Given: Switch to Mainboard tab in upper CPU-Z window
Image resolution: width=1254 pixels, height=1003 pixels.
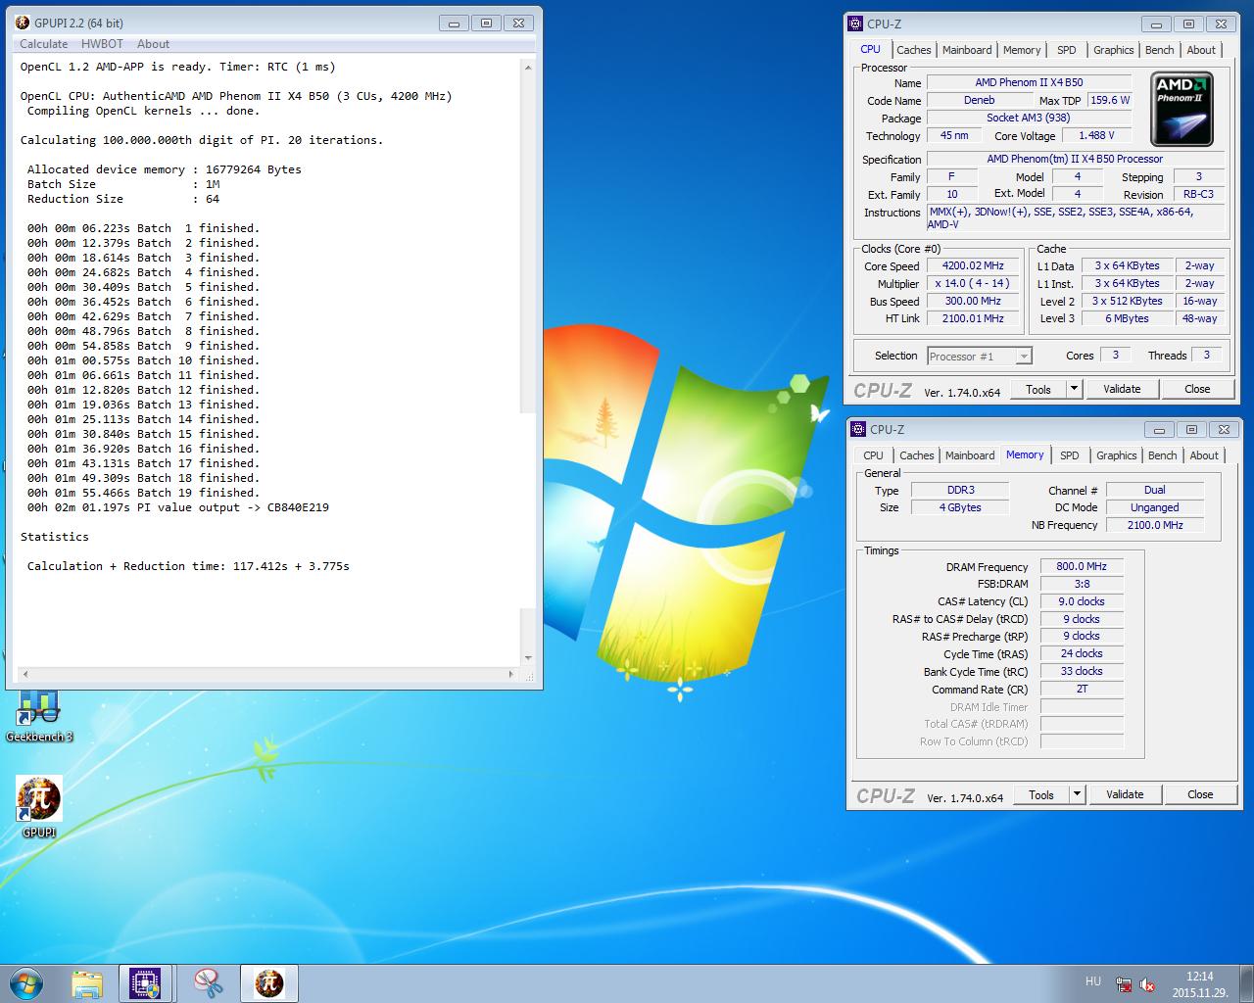Looking at the screenshot, I should click(x=967, y=50).
